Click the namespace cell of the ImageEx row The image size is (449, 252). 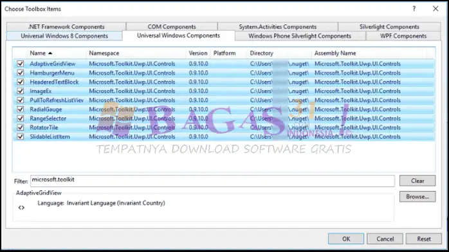point(132,91)
